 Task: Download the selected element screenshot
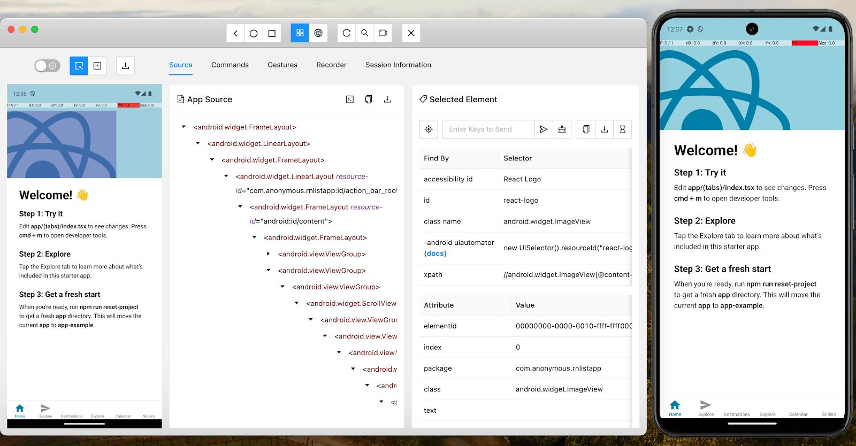coord(605,129)
